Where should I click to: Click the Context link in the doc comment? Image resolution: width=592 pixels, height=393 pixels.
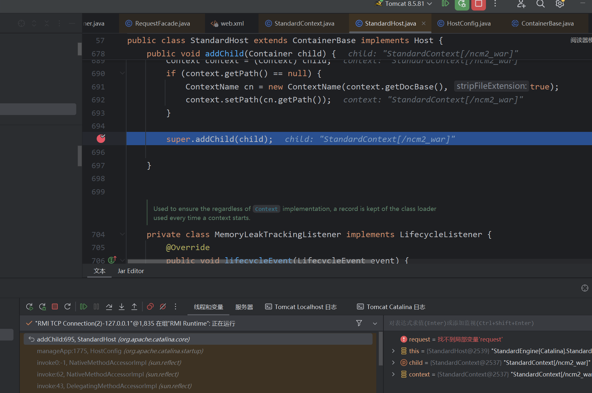266,209
